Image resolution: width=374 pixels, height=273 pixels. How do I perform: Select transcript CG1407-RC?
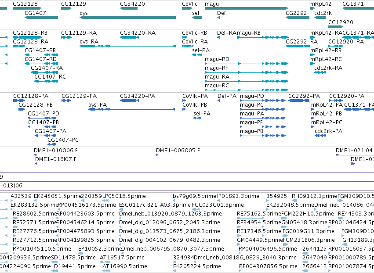pos(50,77)
